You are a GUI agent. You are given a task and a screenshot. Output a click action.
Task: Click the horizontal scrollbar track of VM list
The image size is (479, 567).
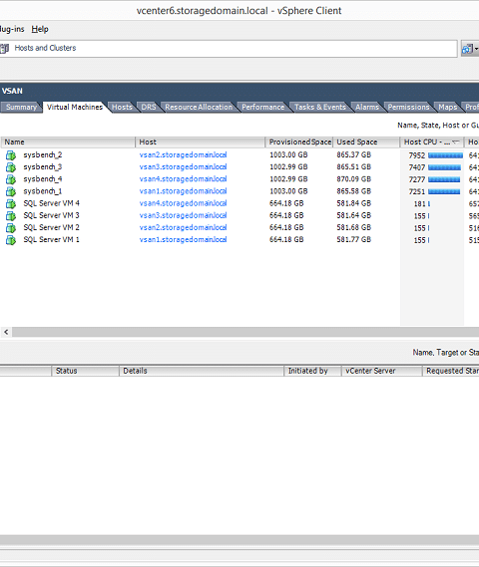click(245, 332)
